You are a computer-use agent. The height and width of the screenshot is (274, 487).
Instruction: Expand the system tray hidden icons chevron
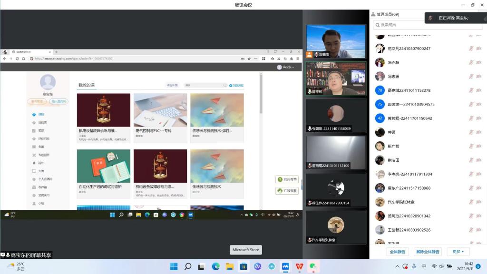(398, 266)
